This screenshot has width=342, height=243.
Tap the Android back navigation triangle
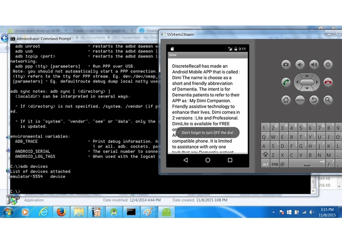tap(186, 160)
